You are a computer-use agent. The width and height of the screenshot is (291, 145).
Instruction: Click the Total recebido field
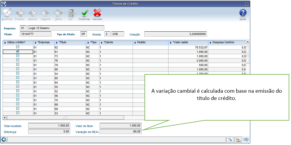pyautogui.click(x=49, y=126)
